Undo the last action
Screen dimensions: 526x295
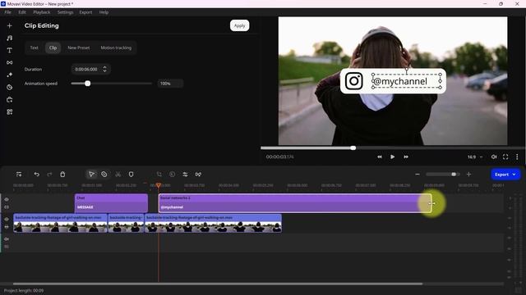(36, 175)
